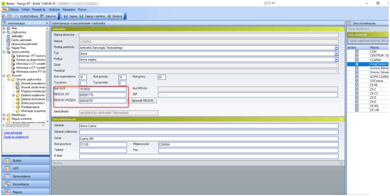390x196 pixels.
Task: Open the Sprawozdania module
Action: coord(26,176)
